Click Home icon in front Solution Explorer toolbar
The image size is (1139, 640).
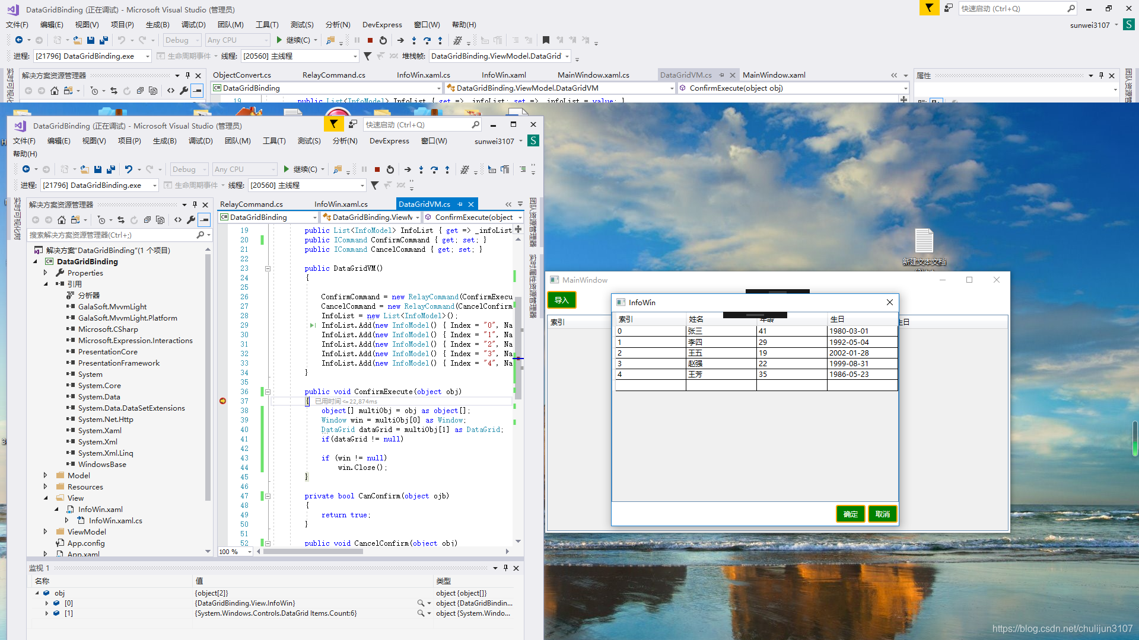pos(62,220)
